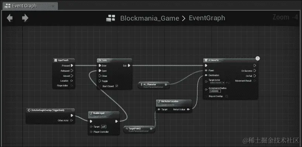Image resolution: width=302 pixels, height=147 pixels.
Task: Click the On Success exec pin
Action: (255, 71)
